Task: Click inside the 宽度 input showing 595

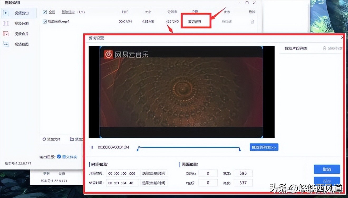Action: click(243, 173)
